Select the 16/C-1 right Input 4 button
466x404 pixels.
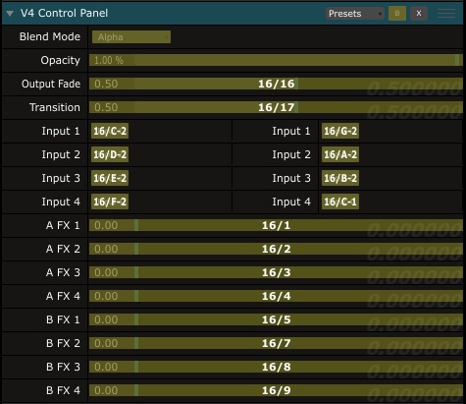tap(340, 202)
